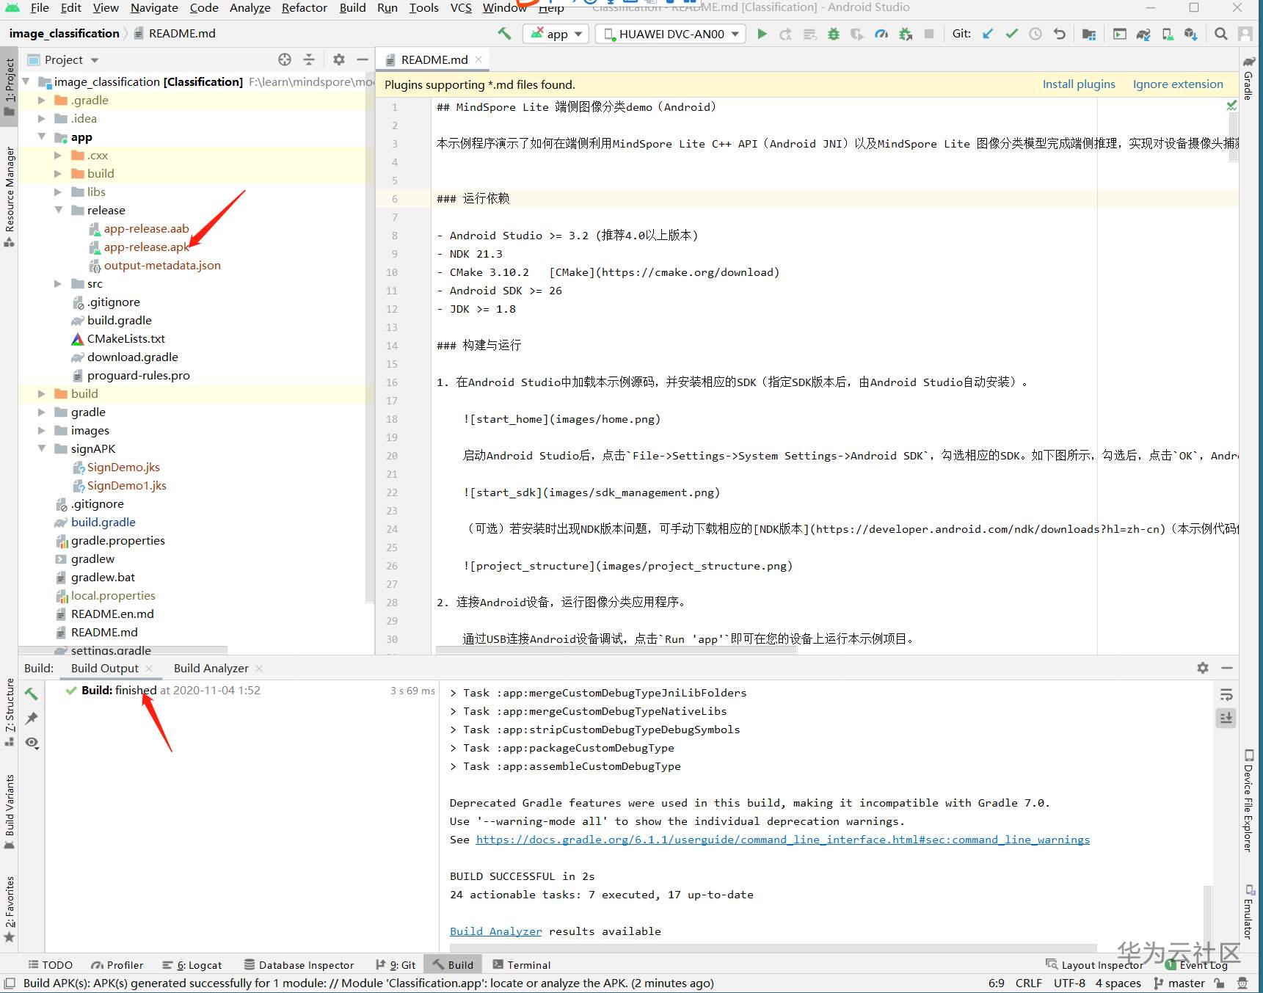Attach debugger to Android process icon
This screenshot has height=993, width=1263.
(x=906, y=34)
